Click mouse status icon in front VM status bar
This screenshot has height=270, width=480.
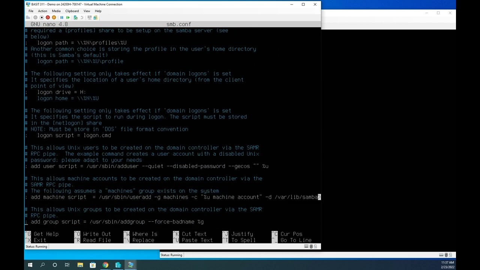(x=311, y=246)
